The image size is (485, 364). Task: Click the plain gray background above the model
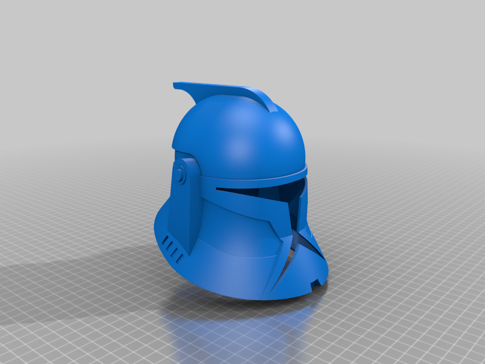point(242,36)
